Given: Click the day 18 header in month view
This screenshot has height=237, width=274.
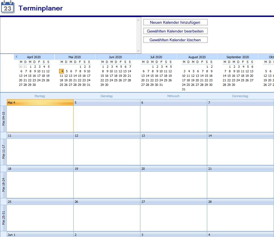Looking at the screenshot, I should point(40,169).
